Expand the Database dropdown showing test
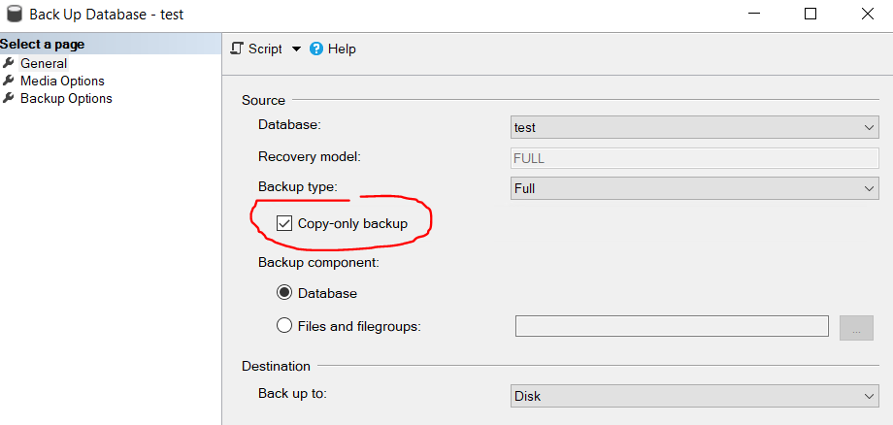Viewport: 893px width, 425px height. coord(694,127)
